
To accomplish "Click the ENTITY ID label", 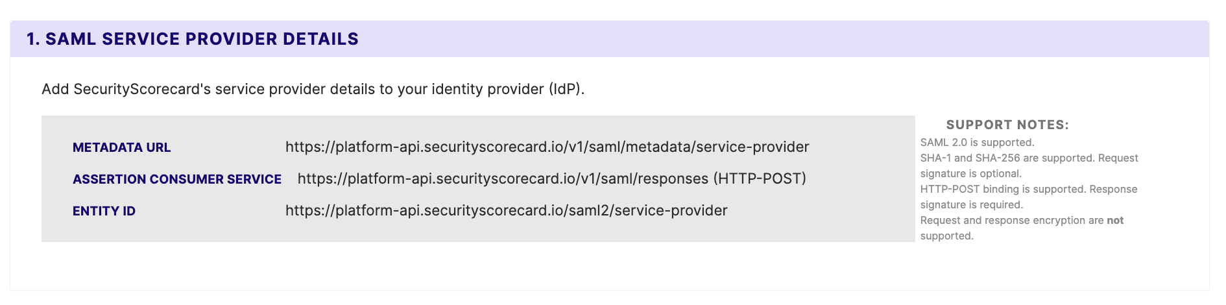I will tap(104, 211).
